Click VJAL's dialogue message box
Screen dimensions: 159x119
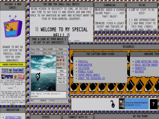49,95
